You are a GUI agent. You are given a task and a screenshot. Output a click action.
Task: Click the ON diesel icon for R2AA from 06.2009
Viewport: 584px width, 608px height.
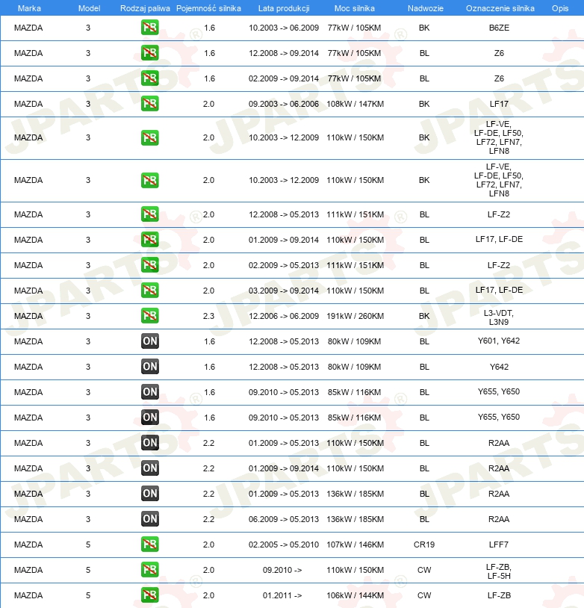(149, 519)
